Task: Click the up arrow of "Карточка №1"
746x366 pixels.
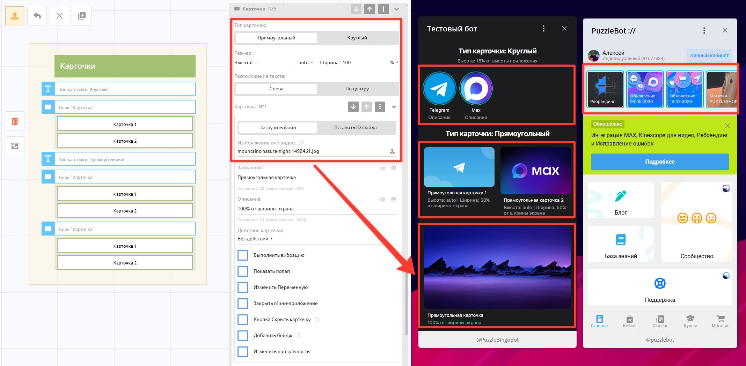Action: [x=367, y=107]
